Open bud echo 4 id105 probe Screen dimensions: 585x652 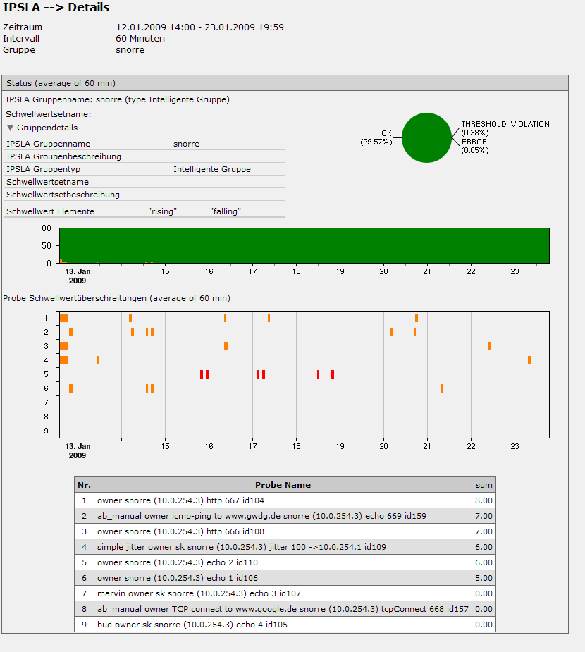click(192, 625)
